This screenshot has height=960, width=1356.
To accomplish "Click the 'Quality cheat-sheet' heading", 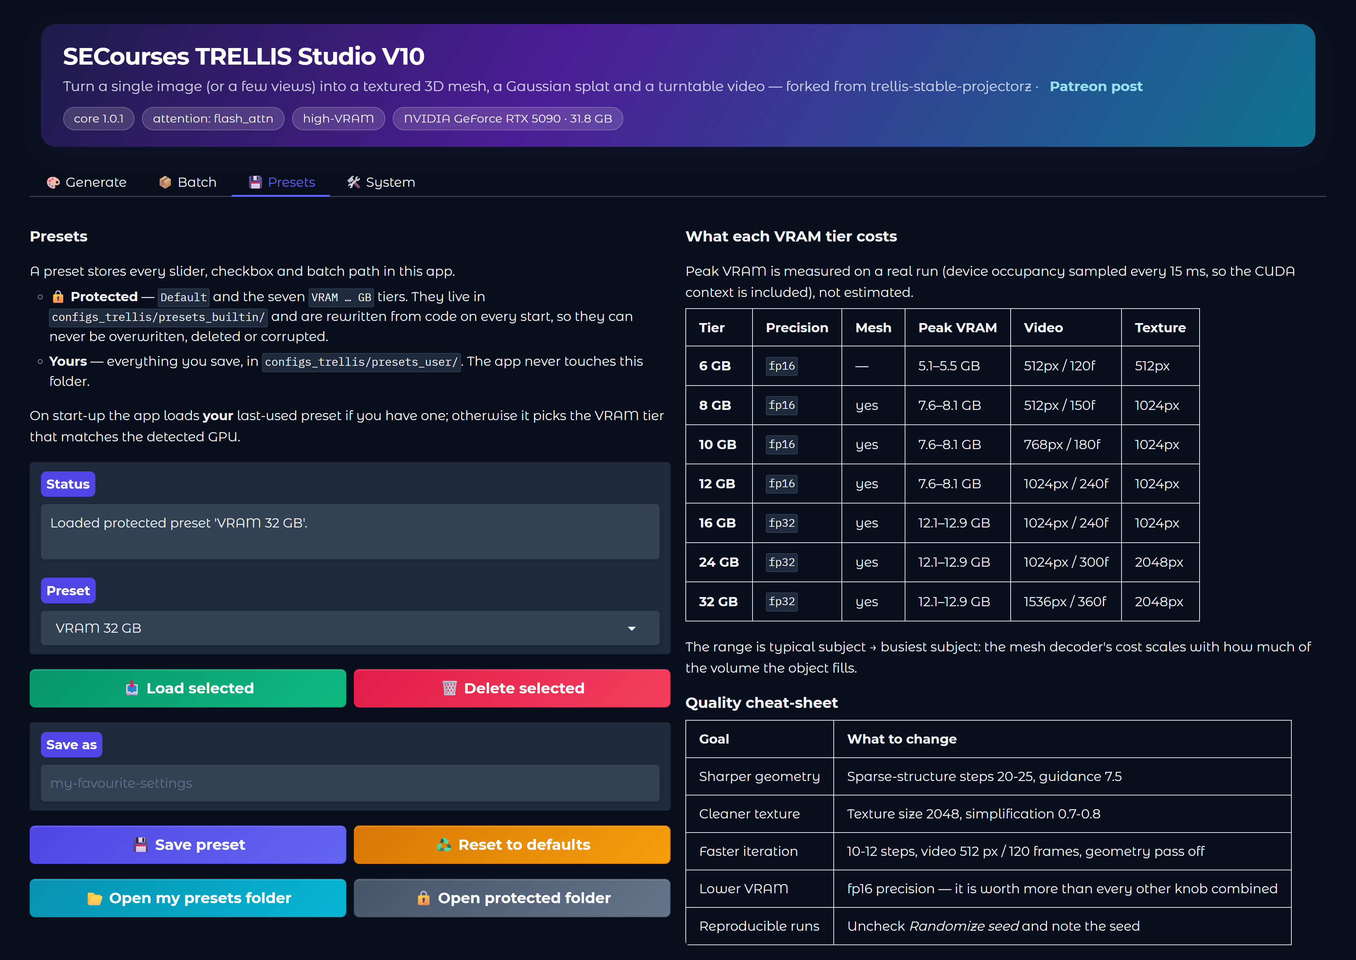I will click(761, 703).
